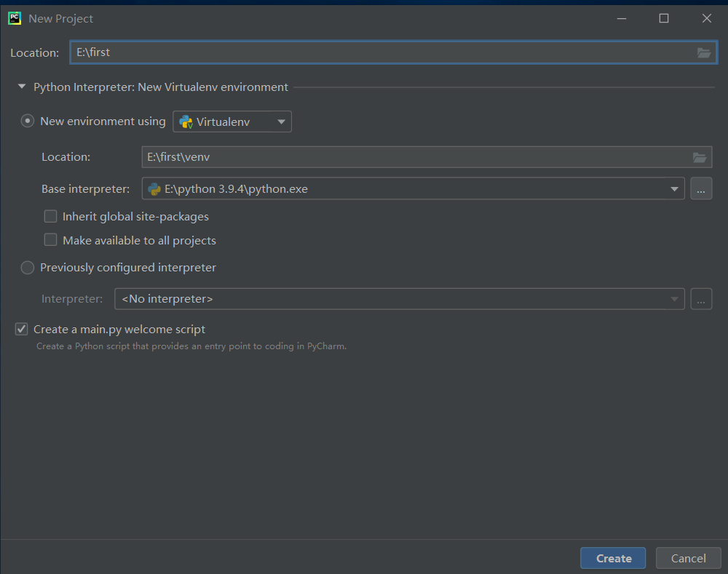Enable Inherit global site-packages checkbox
This screenshot has width=728, height=574.
coord(51,216)
